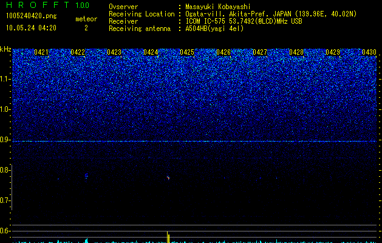Click the Receiver field label
This screenshot has width=382, height=243.
pos(123,21)
